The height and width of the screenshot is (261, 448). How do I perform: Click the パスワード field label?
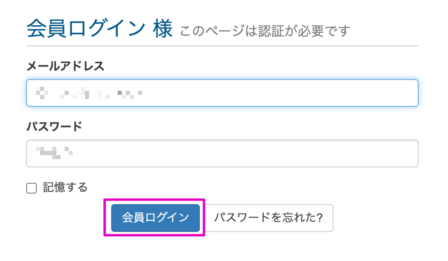click(54, 127)
